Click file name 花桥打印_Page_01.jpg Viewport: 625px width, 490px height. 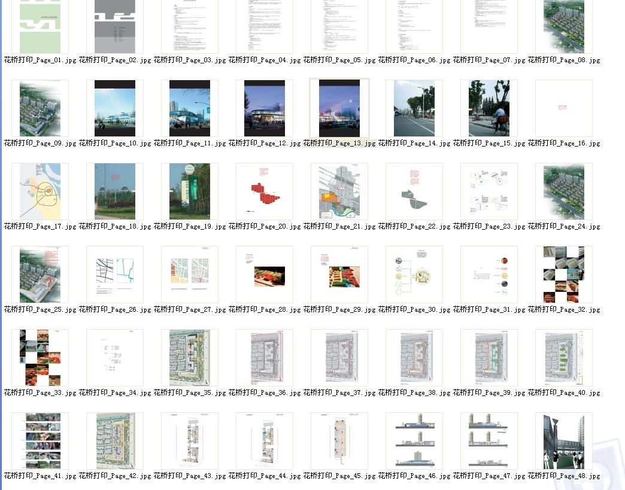[40, 60]
